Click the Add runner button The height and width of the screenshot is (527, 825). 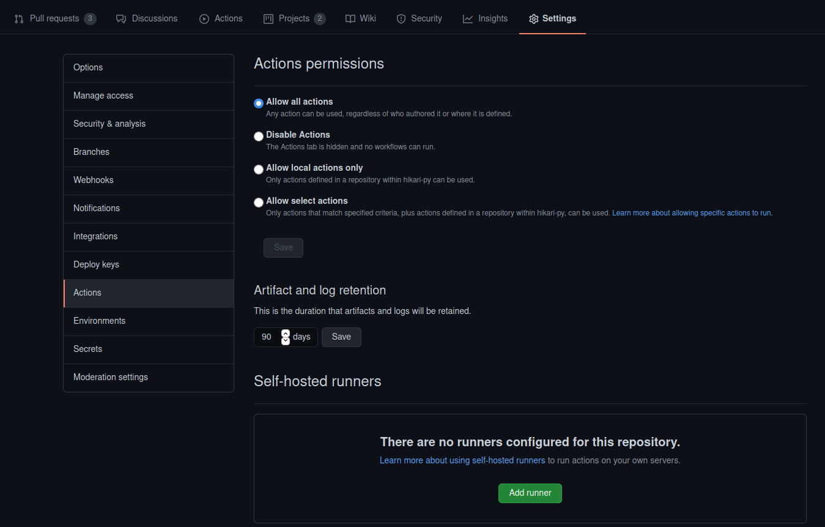[x=530, y=493]
